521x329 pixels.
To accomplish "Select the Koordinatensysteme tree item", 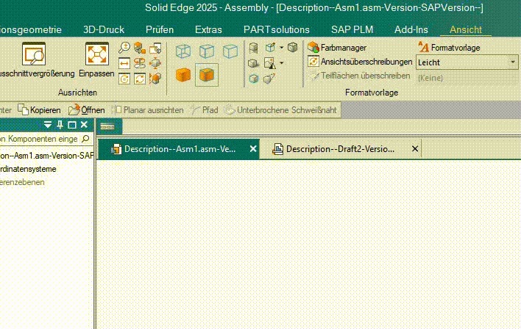I will (28, 169).
